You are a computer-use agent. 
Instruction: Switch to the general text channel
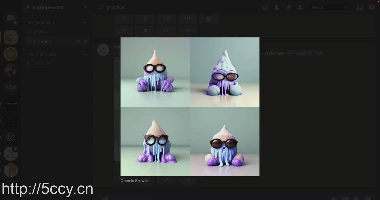(41, 31)
